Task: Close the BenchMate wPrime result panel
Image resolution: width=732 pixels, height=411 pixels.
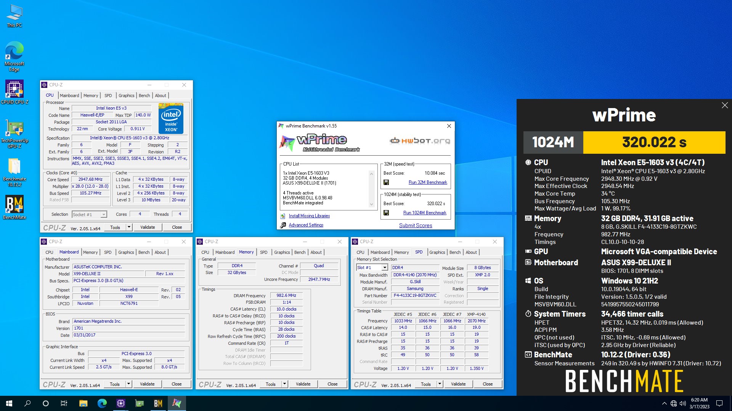Action: point(725,105)
